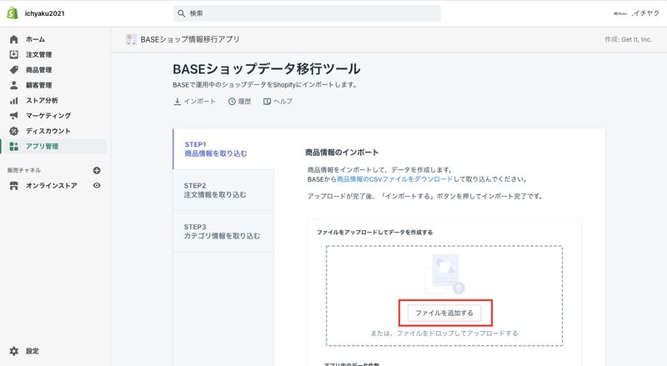
Task: Click the file drop zone hint text
Action: tap(444, 333)
